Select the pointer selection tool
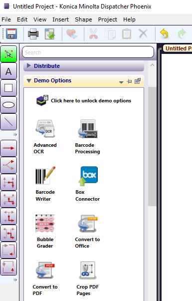This screenshot has width=192, height=301. point(8,54)
